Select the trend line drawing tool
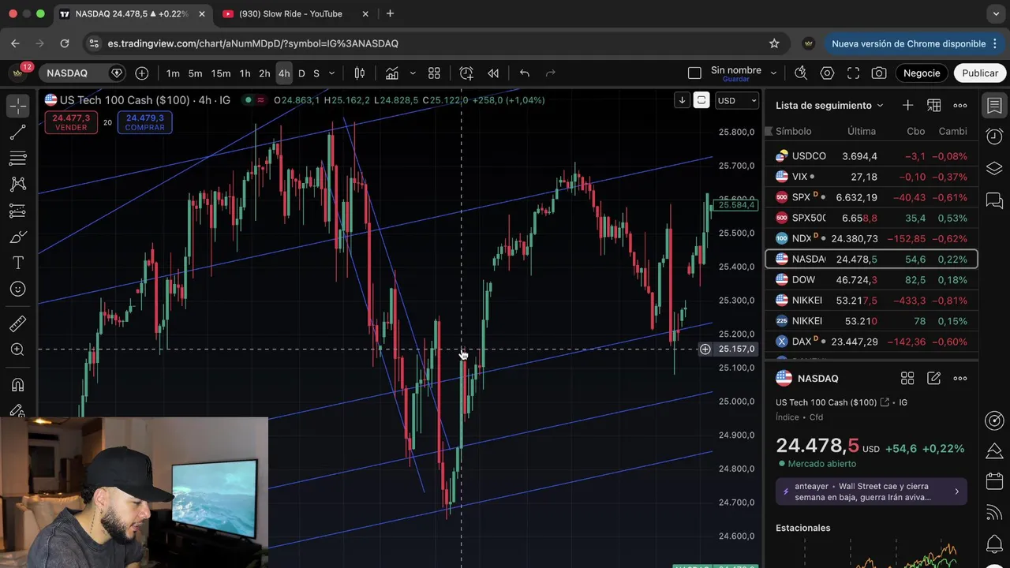The height and width of the screenshot is (568, 1010). 17,133
